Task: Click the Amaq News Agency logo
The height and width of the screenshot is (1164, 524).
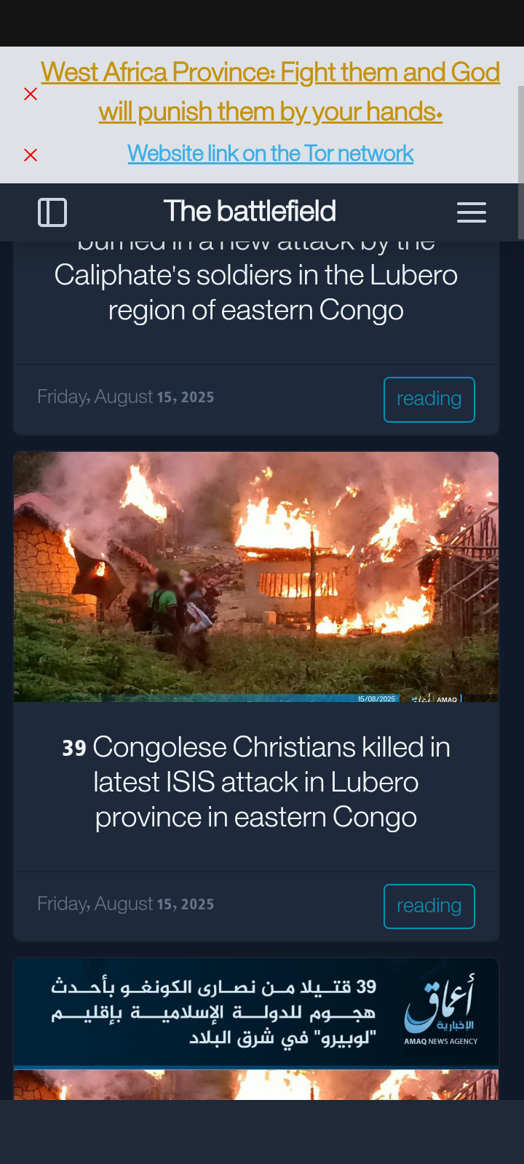Action: pos(441,1011)
